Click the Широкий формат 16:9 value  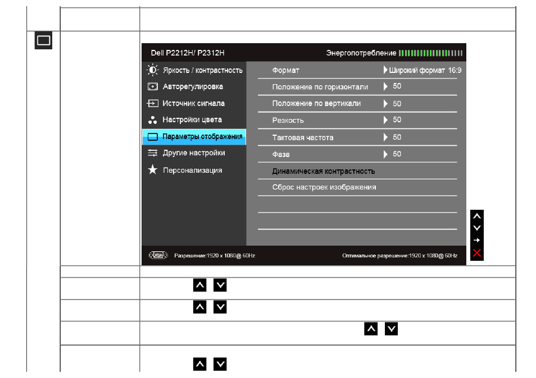[x=425, y=70]
